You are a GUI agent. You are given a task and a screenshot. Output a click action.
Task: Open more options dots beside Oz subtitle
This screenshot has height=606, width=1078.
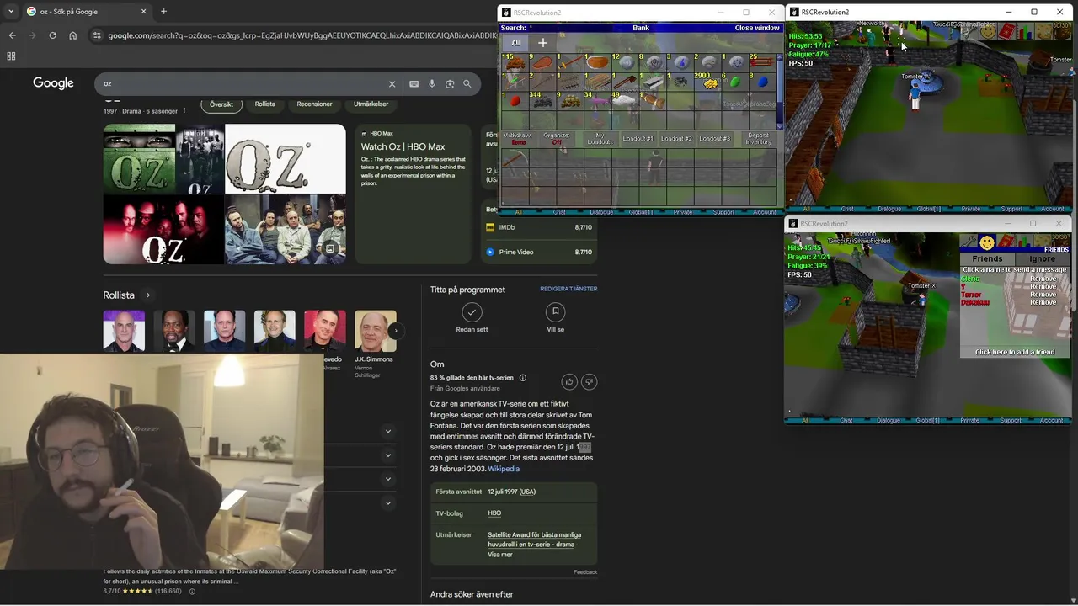point(184,111)
